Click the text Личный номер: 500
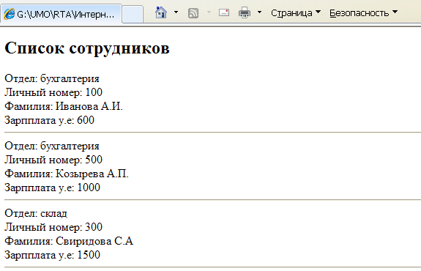 tap(53, 160)
